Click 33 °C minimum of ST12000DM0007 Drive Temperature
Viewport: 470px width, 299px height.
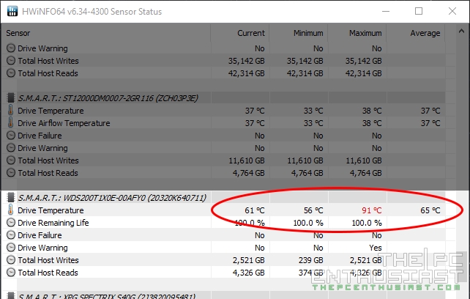click(x=313, y=111)
